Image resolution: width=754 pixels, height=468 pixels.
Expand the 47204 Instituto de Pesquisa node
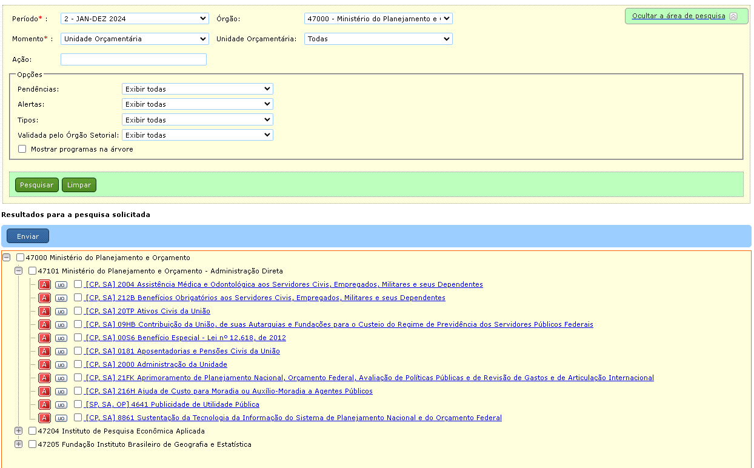coord(19,431)
